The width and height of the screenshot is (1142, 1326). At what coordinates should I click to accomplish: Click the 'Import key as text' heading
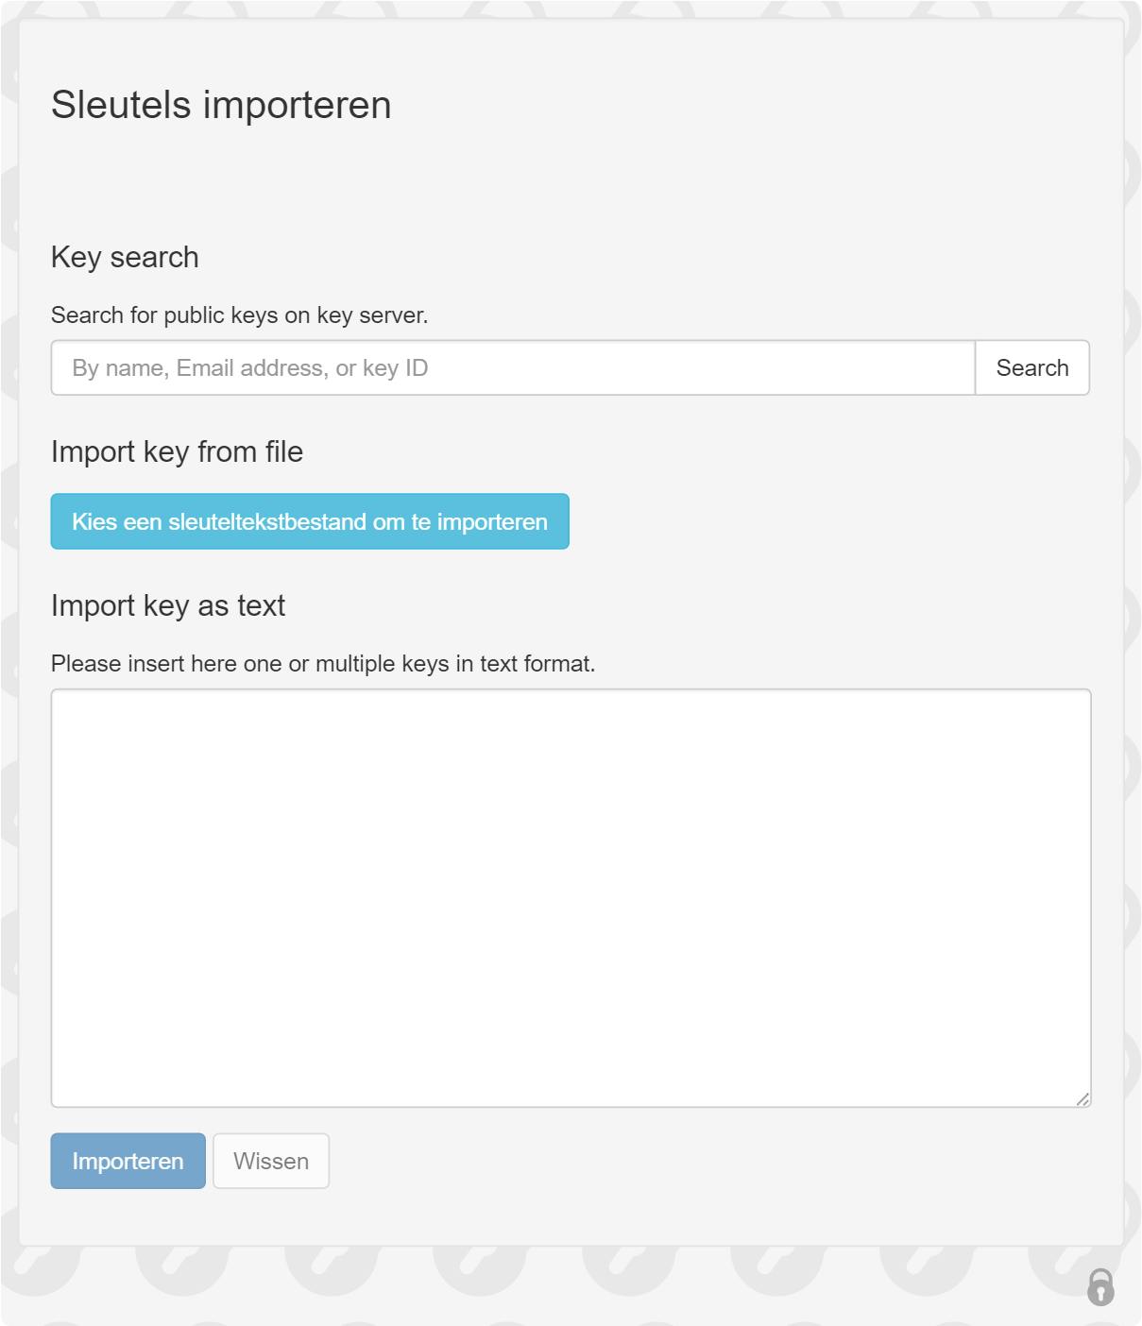point(168,605)
